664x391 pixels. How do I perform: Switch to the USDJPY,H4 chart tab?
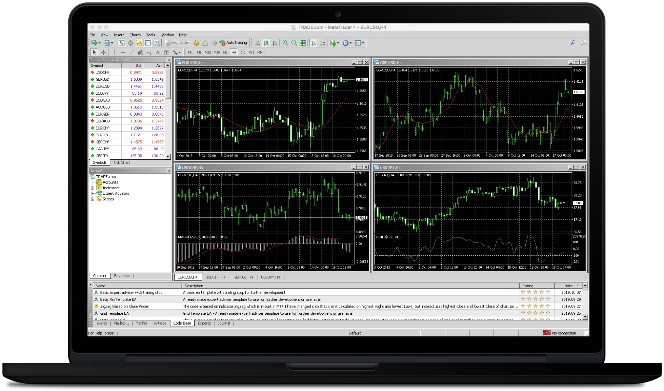(x=270, y=277)
